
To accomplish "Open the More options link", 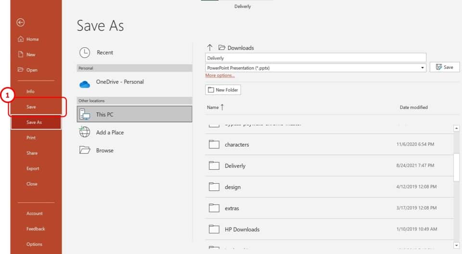I will (x=220, y=76).
